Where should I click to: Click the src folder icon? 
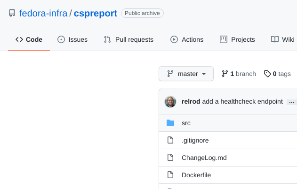pyautogui.click(x=170, y=123)
